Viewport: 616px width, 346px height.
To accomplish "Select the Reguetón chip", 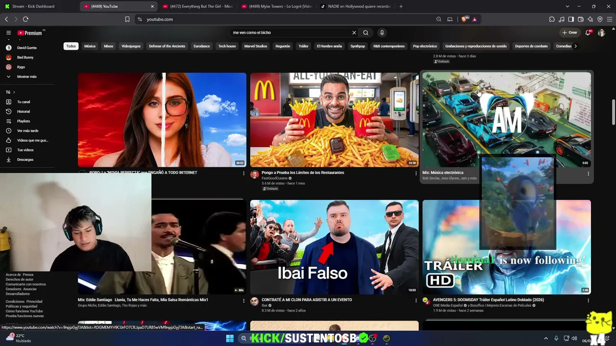I will (283, 46).
